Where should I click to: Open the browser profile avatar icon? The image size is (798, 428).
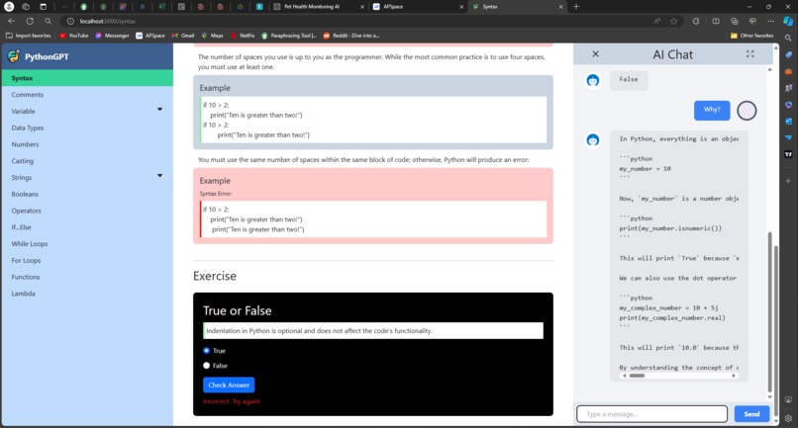[x=9, y=7]
